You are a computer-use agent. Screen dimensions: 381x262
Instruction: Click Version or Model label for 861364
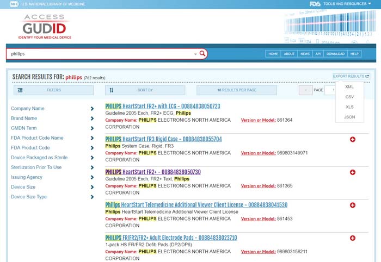tap(259, 120)
